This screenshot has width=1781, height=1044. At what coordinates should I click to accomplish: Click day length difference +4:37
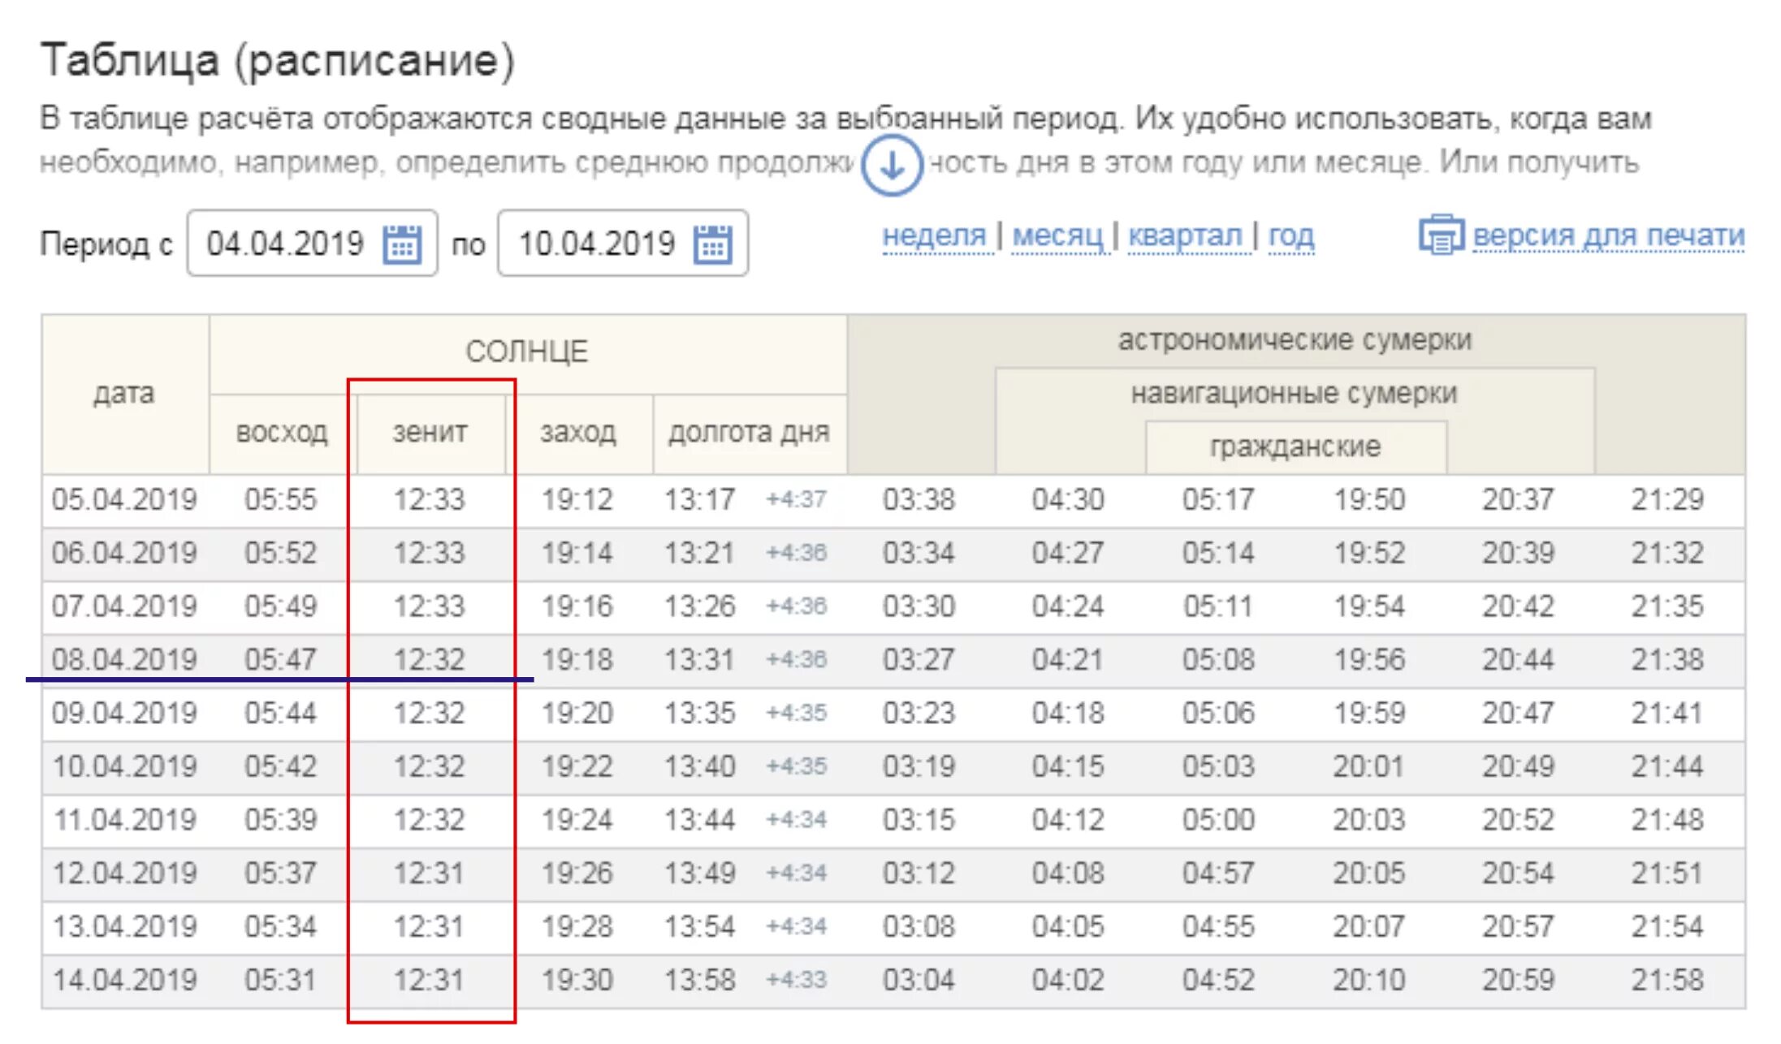coord(796,499)
